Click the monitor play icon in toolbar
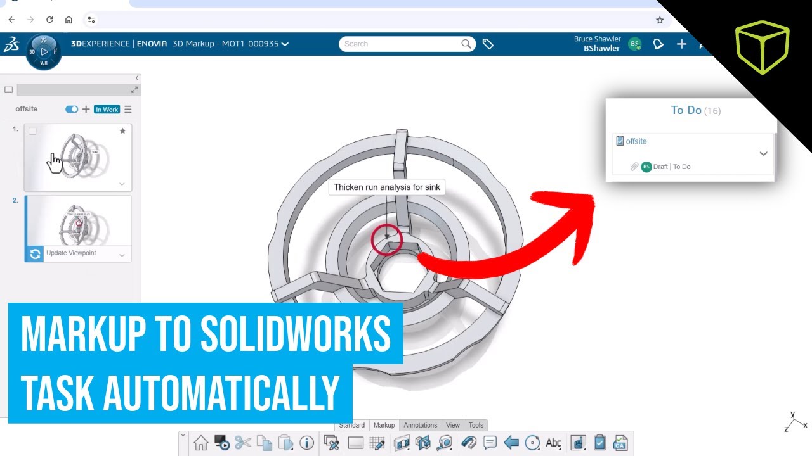812x456 pixels. click(221, 443)
